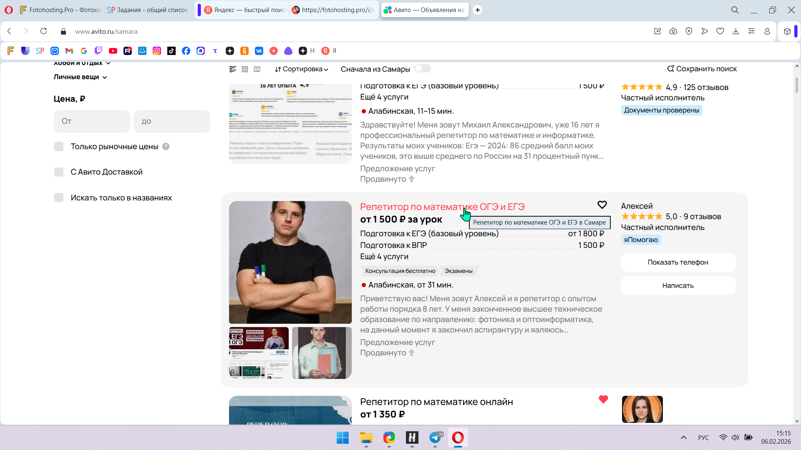Click heart icon on Алексей's tutor listing
801x450 pixels.
[602, 205]
